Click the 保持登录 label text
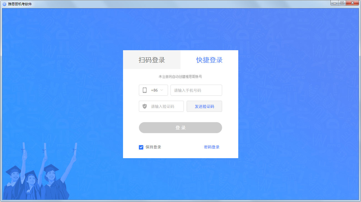This screenshot has width=361, height=202. tap(153, 147)
